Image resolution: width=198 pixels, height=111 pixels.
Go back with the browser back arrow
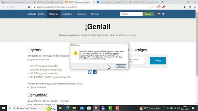(x=3, y=7)
